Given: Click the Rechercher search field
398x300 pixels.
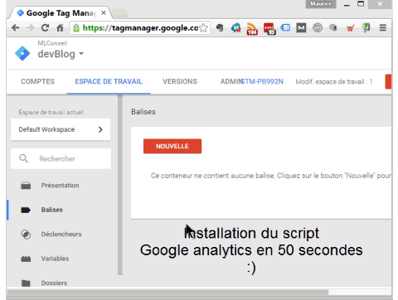Looking at the screenshot, I should click(61, 158).
